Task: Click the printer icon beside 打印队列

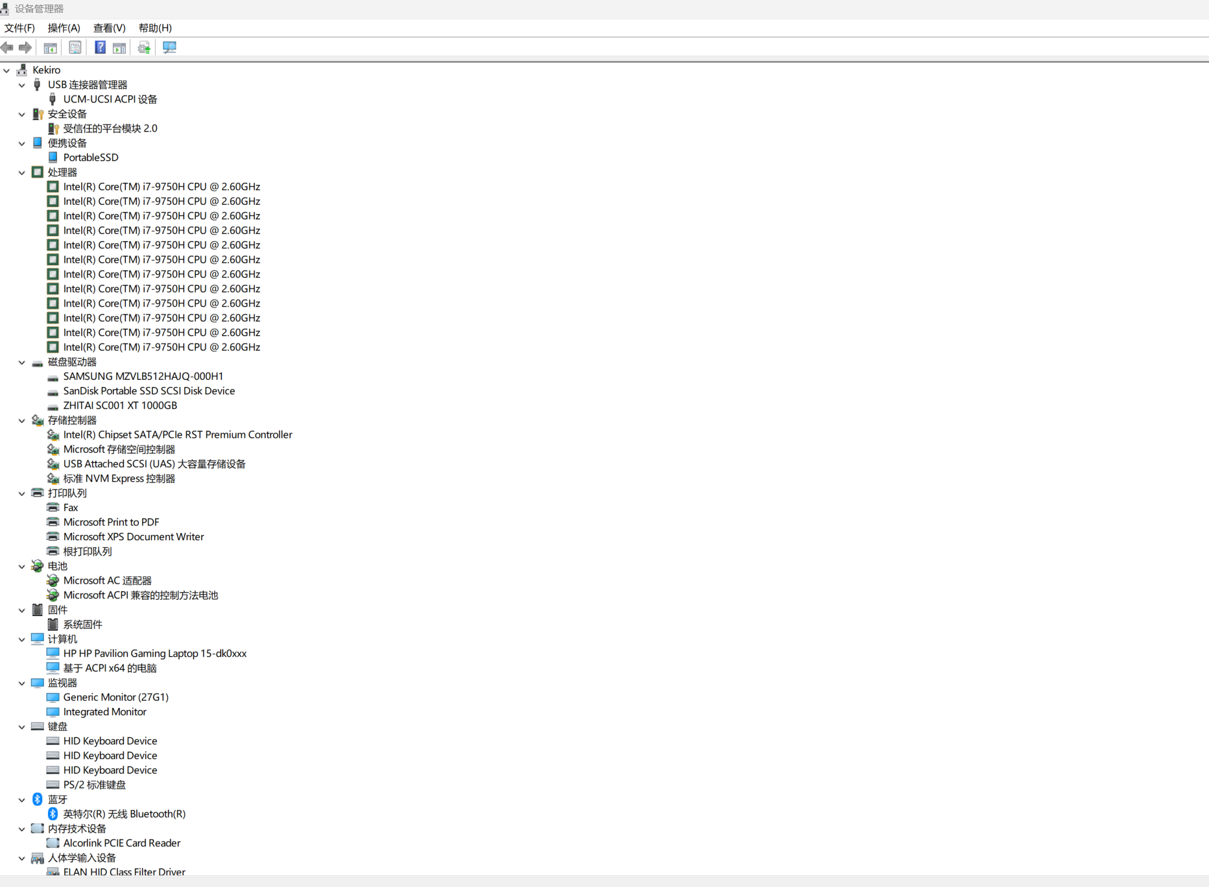Action: pos(38,493)
